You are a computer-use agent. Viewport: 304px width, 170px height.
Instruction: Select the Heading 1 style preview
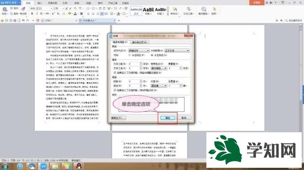(x=148, y=11)
